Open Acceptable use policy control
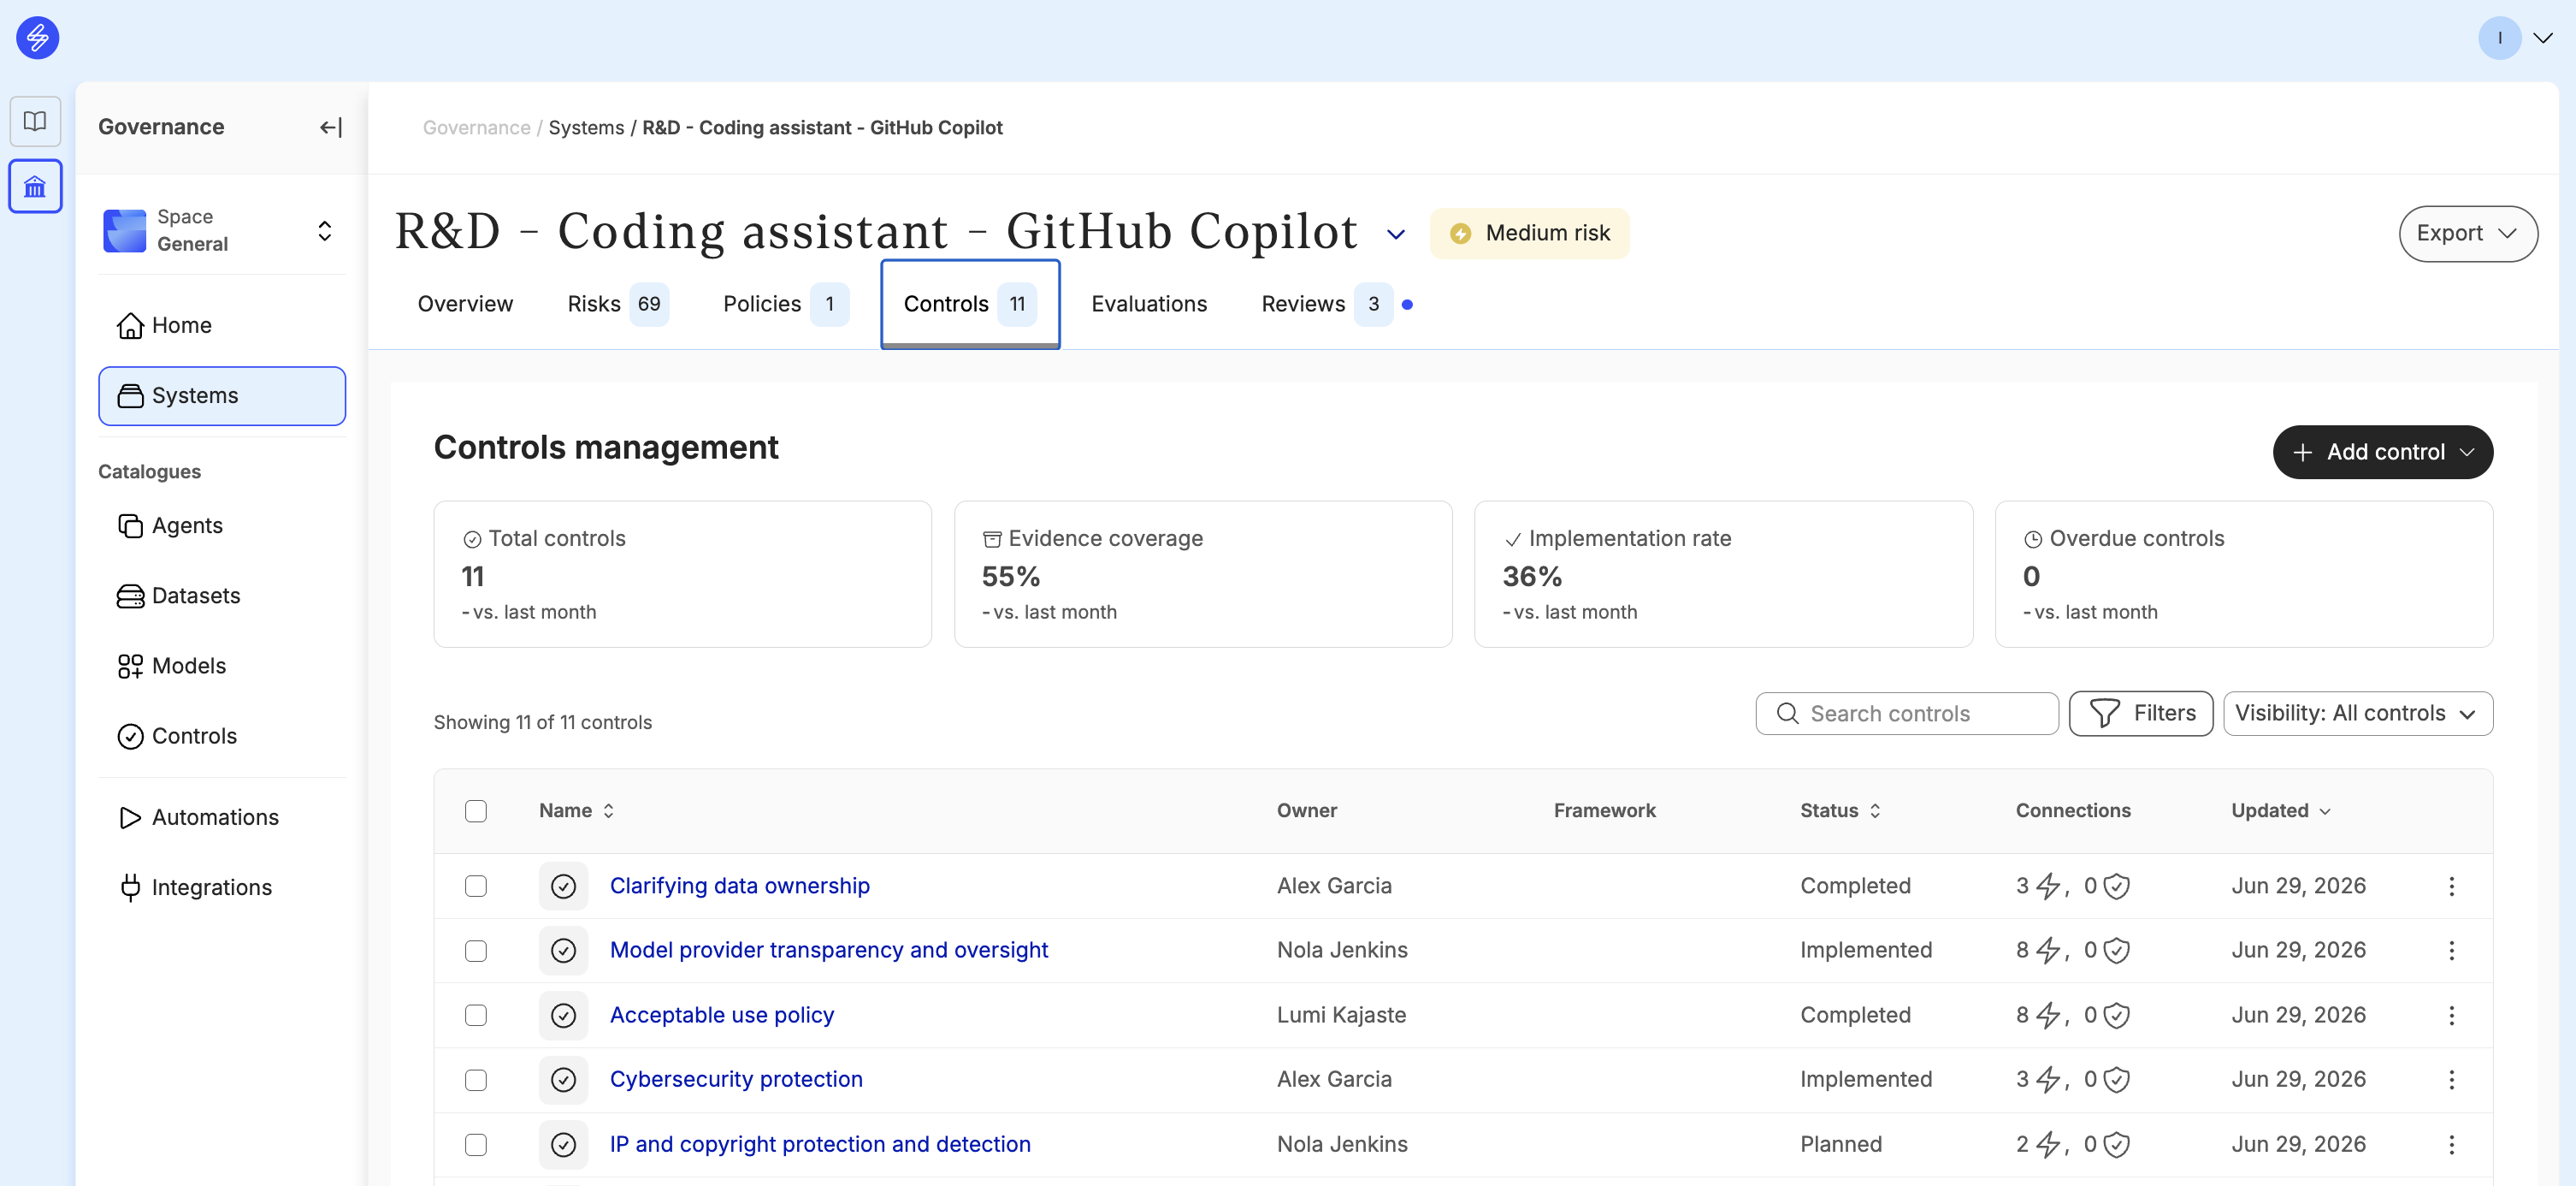This screenshot has width=2576, height=1186. tap(721, 1015)
